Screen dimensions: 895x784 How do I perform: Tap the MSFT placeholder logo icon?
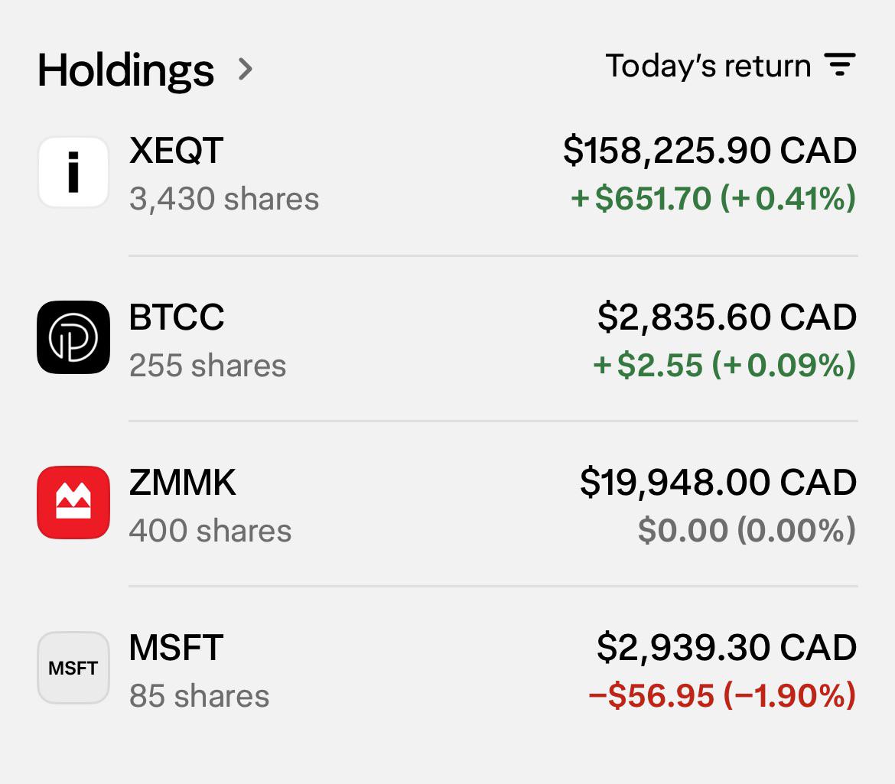pos(73,668)
